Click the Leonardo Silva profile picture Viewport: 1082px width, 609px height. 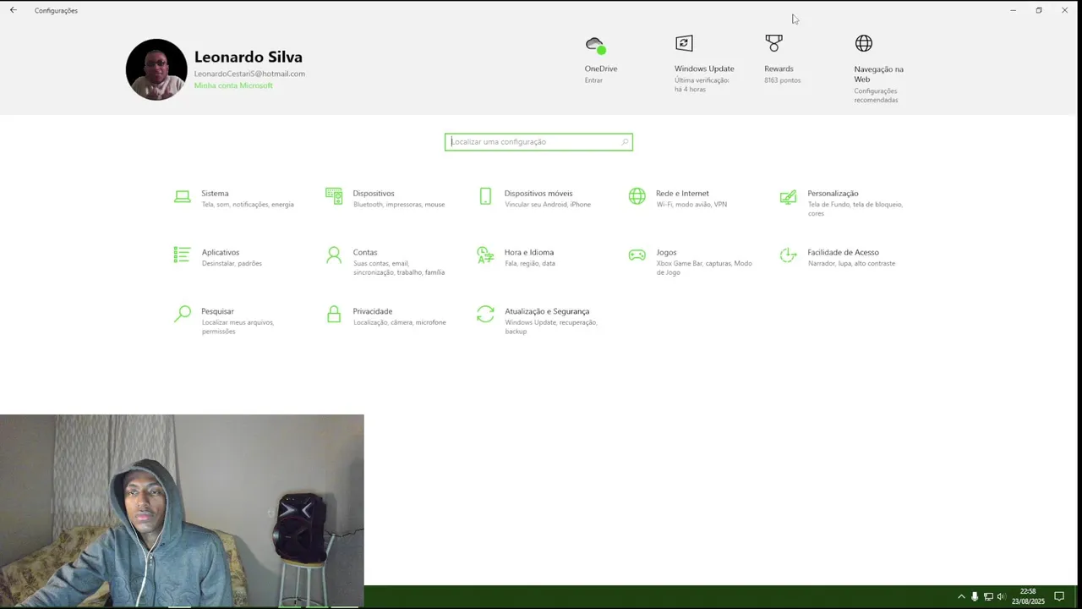156,69
